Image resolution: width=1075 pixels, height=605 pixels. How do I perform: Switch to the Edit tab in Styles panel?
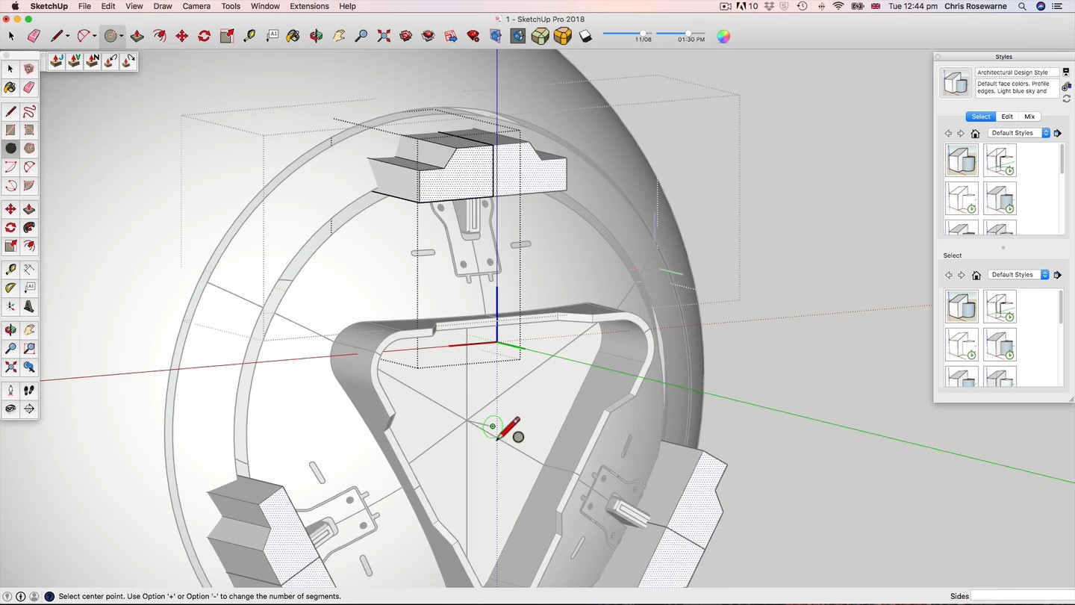click(1007, 117)
